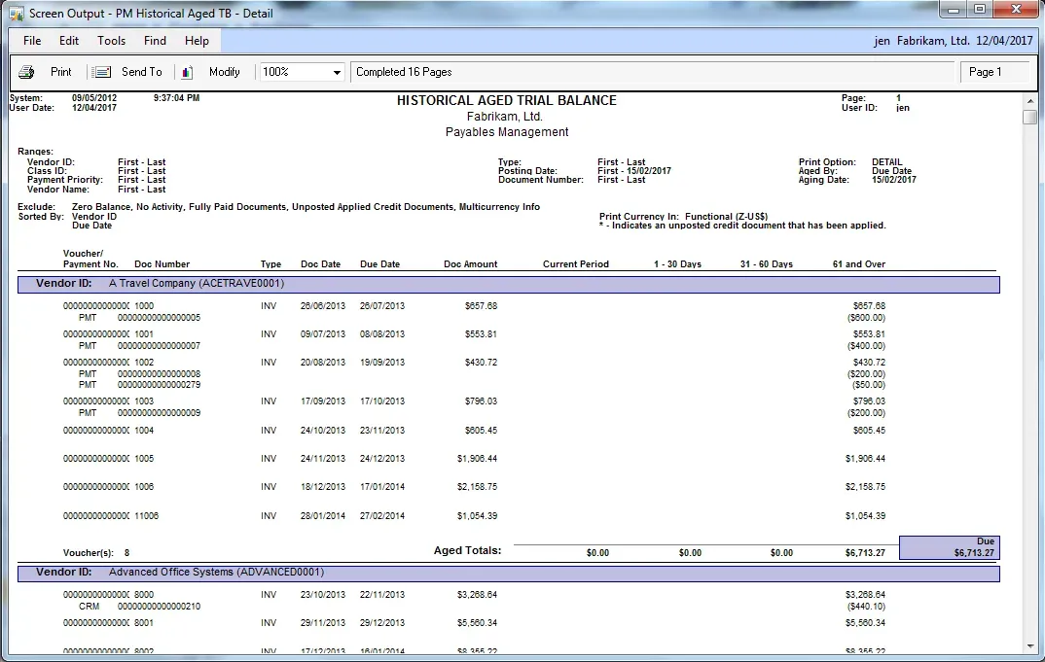Click doc number 8000
This screenshot has width=1045, height=662.
[144, 595]
